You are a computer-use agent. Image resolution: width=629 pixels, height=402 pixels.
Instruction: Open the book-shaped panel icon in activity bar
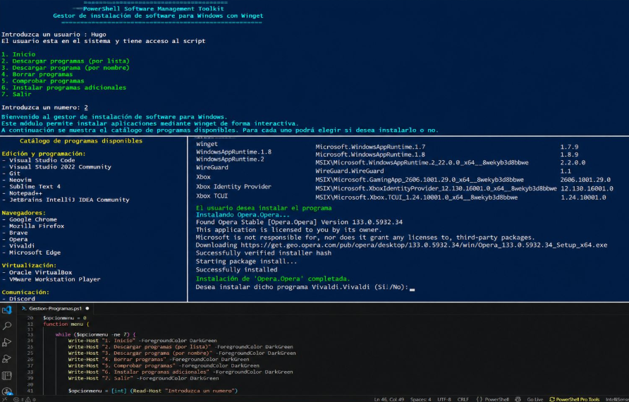tap(7, 375)
